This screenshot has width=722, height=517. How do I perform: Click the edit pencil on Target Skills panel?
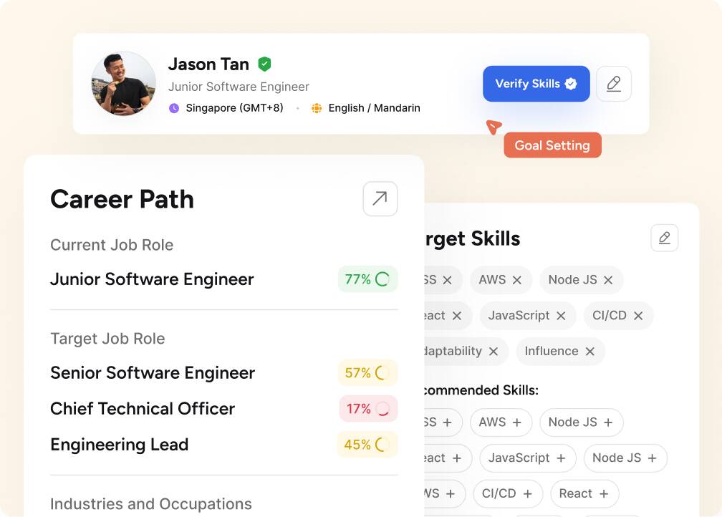click(664, 238)
